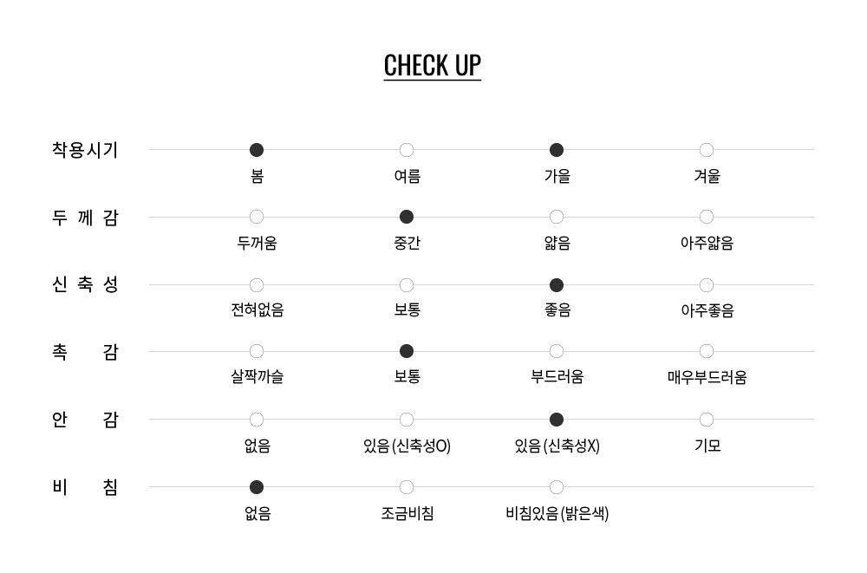
Task: Select lining 없음 dot in 안감 row
Action: (x=257, y=420)
